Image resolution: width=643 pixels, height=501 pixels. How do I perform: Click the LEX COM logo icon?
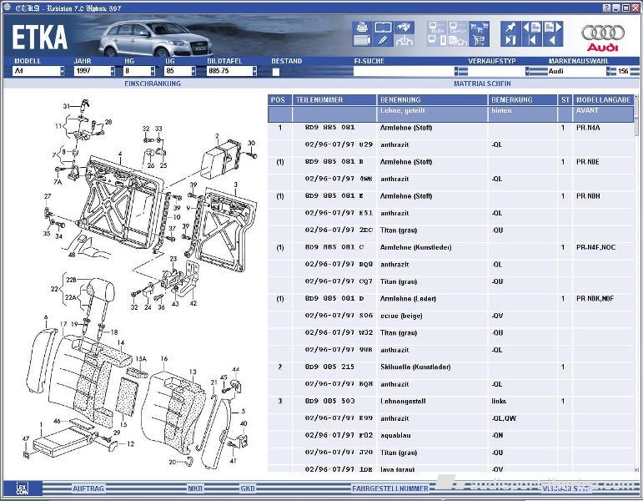point(23,488)
